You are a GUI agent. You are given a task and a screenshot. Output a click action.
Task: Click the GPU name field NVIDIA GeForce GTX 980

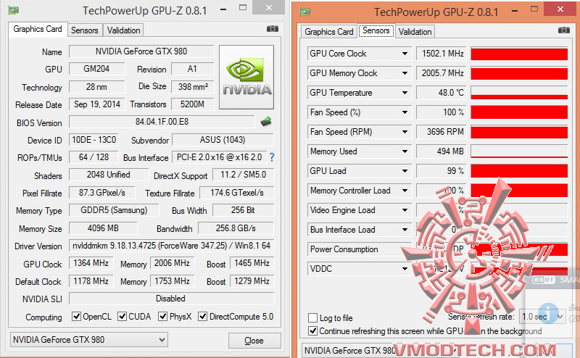tap(141, 51)
